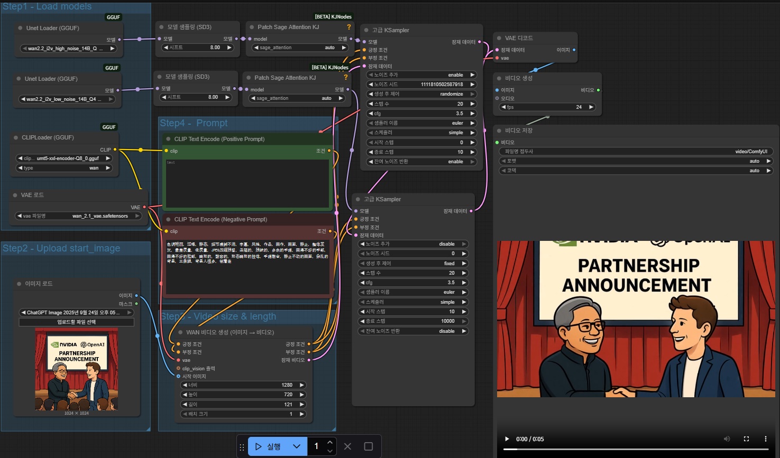Increase fps value in 비디오 생성 node
780x458 pixels.
(591, 107)
